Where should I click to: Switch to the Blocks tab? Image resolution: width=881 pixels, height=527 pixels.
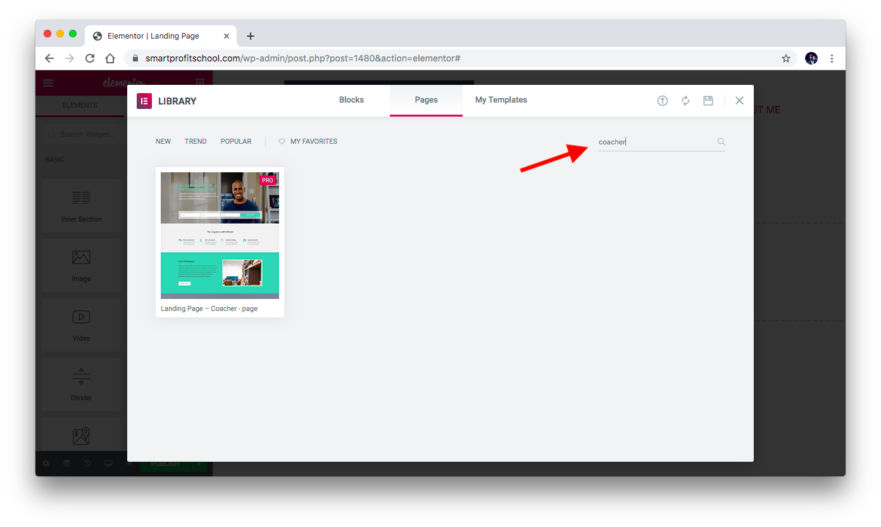tap(351, 100)
